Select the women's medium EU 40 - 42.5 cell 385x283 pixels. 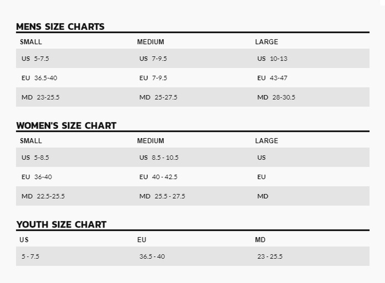[158, 177]
